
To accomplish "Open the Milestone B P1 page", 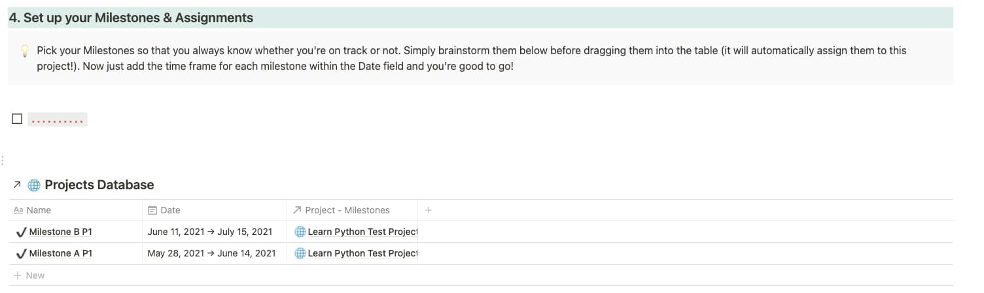I will [x=60, y=232].
